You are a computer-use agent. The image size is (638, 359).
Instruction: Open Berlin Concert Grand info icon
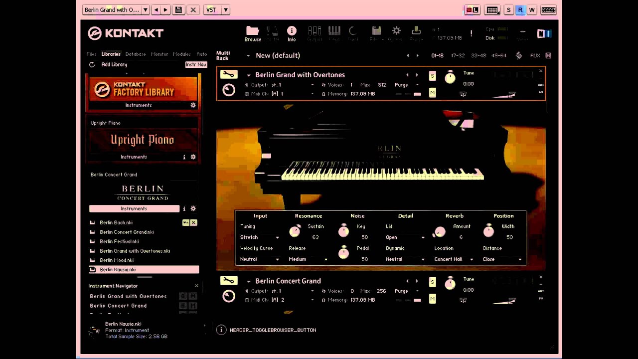click(x=184, y=209)
